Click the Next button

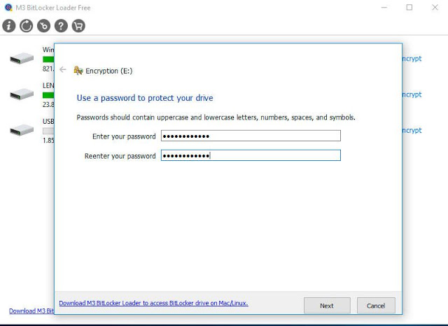(327, 306)
